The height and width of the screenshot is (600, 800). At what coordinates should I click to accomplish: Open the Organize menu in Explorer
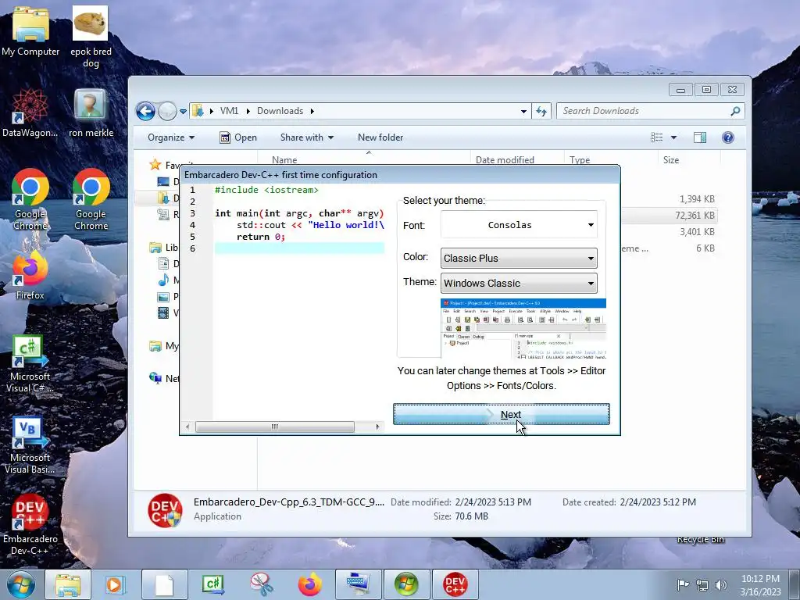pos(171,137)
